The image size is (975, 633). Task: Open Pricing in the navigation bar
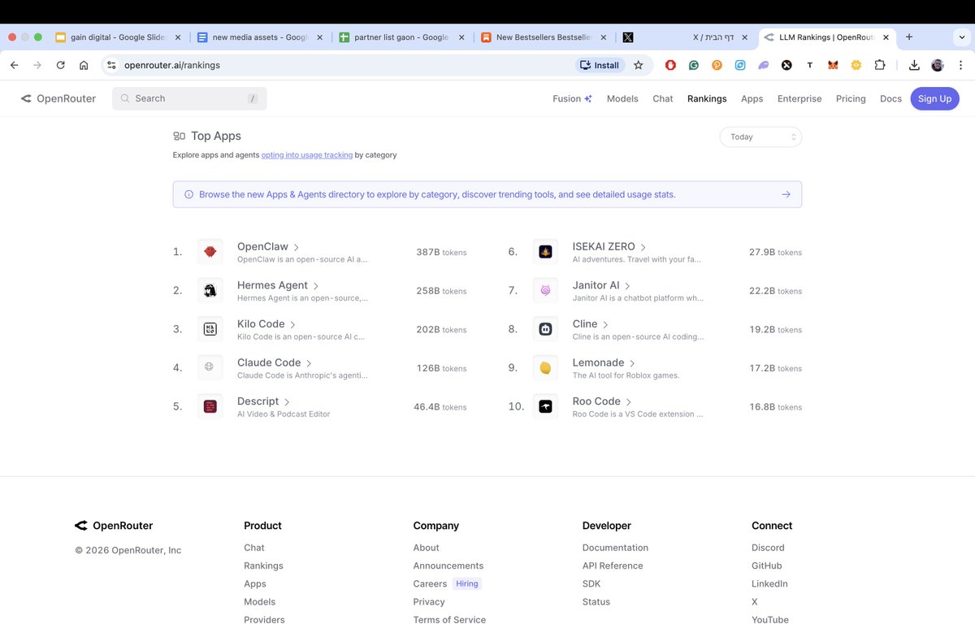click(851, 98)
